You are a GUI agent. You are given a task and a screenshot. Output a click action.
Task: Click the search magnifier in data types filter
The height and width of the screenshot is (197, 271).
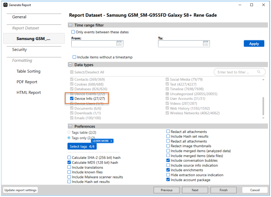(x=259, y=72)
